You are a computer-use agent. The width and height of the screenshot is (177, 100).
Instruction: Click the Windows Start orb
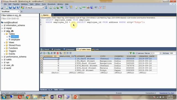(4, 97)
